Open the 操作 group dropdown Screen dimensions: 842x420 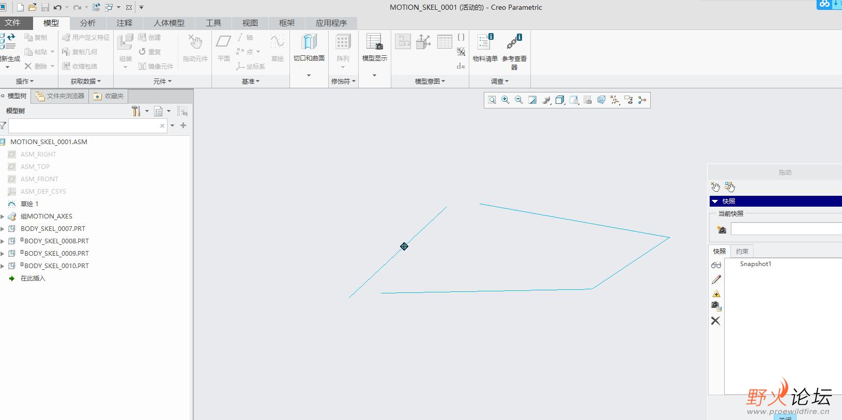point(24,81)
